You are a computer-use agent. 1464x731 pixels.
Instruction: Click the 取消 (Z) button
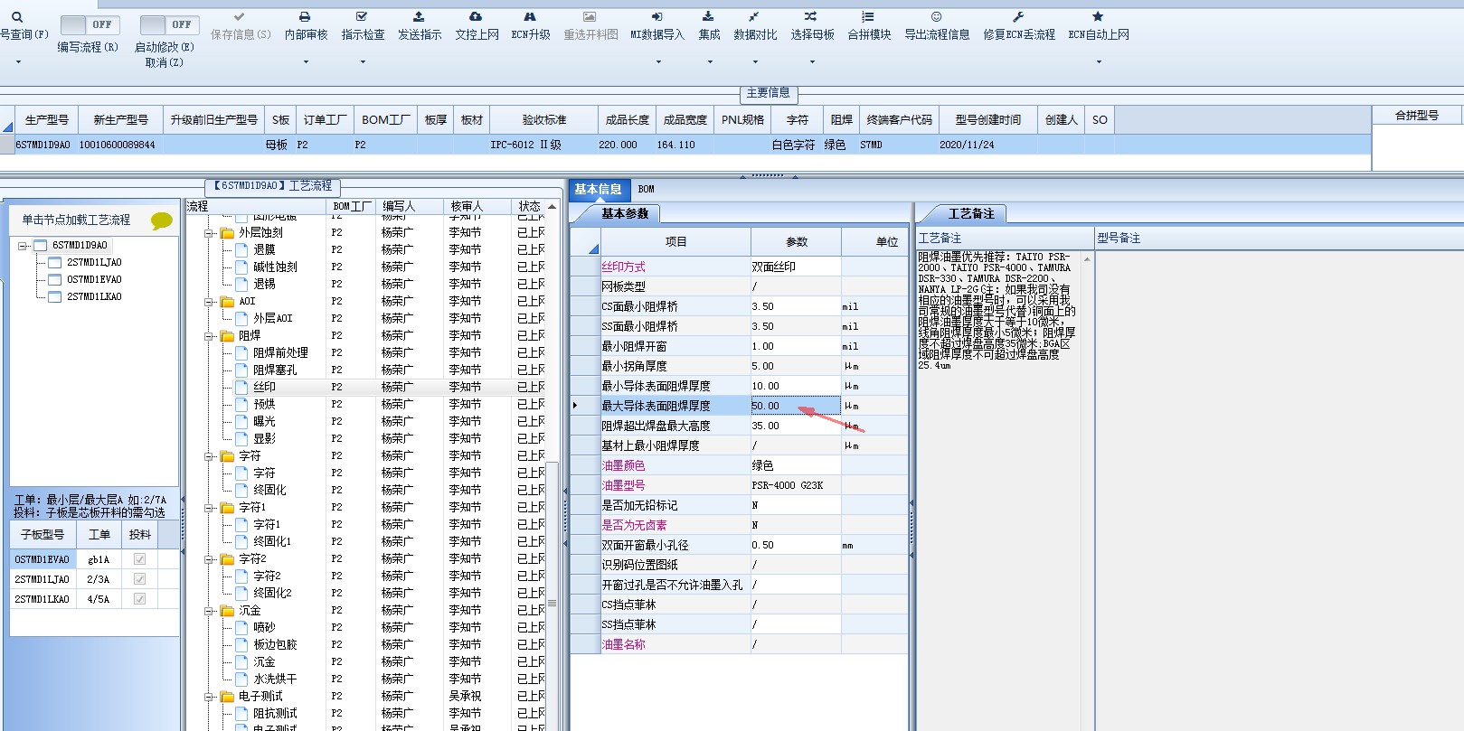click(164, 63)
